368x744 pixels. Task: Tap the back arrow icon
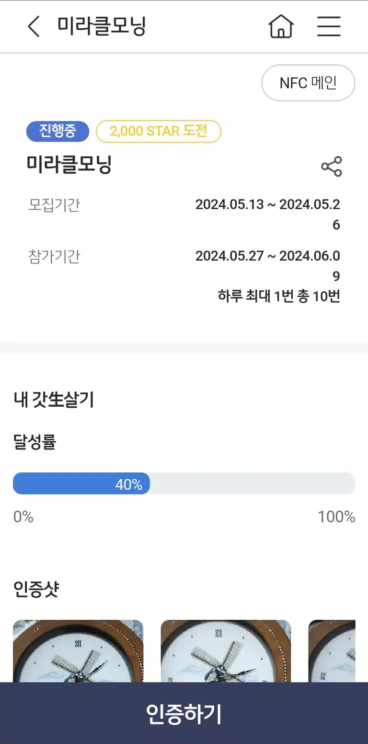click(x=34, y=26)
